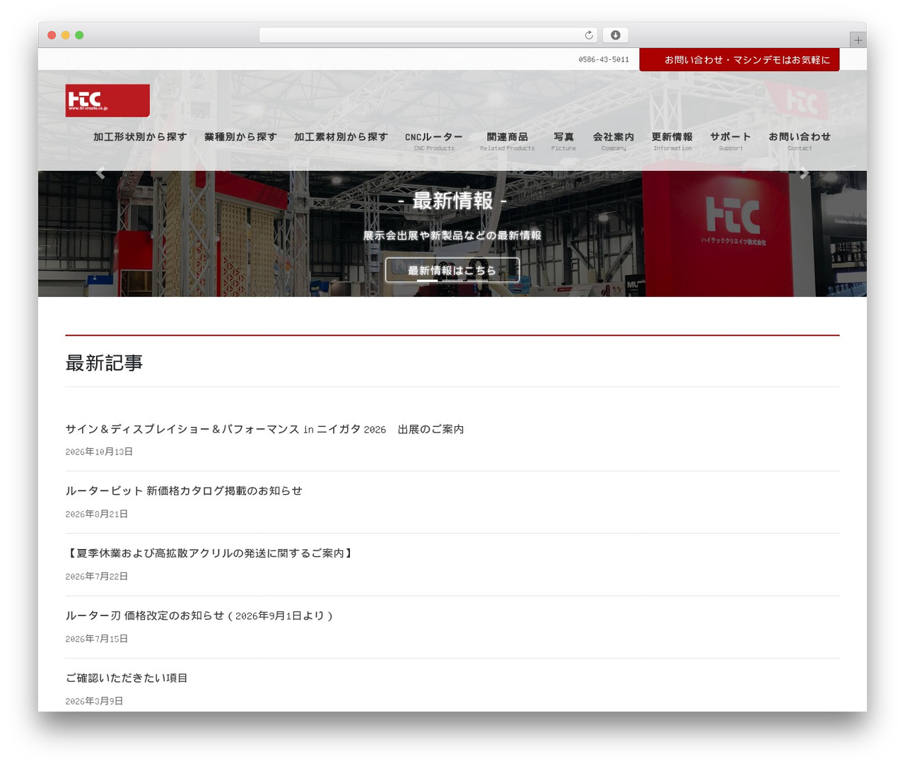Open 業種別から探す menu
The image size is (905, 766).
point(240,137)
